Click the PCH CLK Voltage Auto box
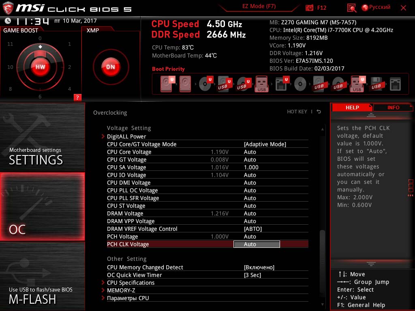Image resolution: width=415 pixels, height=311 pixels. coord(257,244)
